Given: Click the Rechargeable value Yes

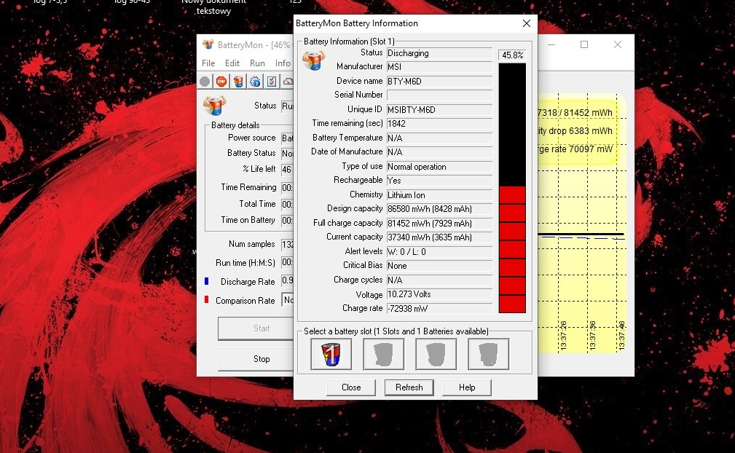Looking at the screenshot, I should pos(439,181).
